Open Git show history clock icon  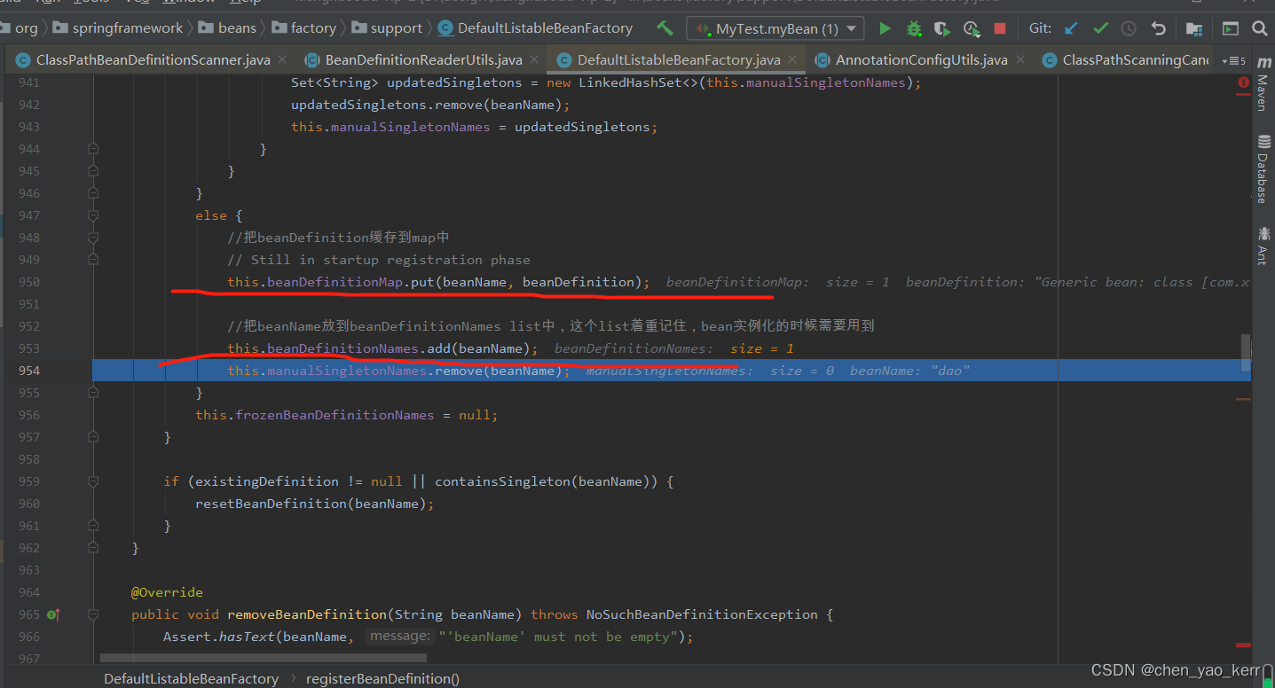[1129, 28]
